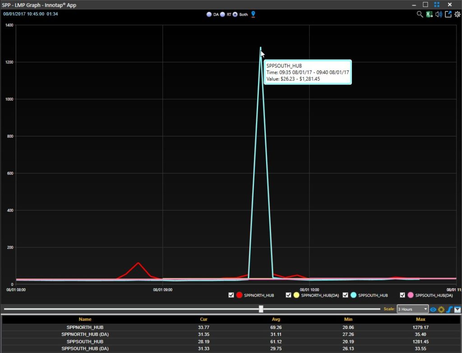Viewport: 462px width, 353px height.
Task: Click pink SPPSOUTH_HUB(DA) color swatch
Action: (x=411, y=295)
